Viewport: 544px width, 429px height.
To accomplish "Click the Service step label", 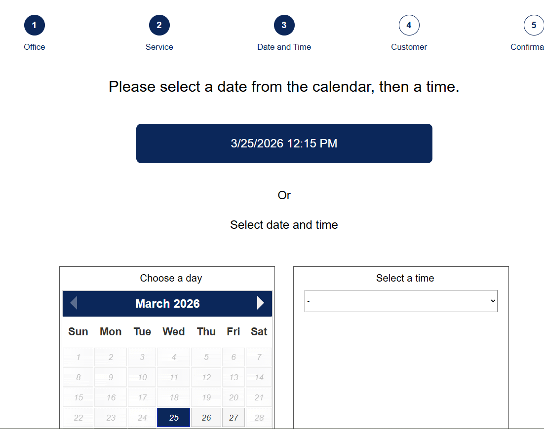I will pos(159,47).
